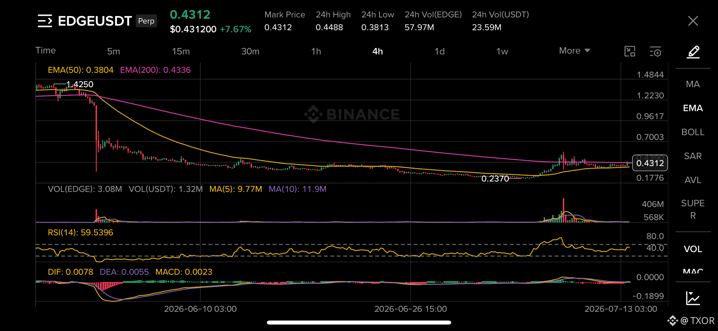The height and width of the screenshot is (331, 718).
Task: Enable the SAR indicator
Action: coord(693,156)
